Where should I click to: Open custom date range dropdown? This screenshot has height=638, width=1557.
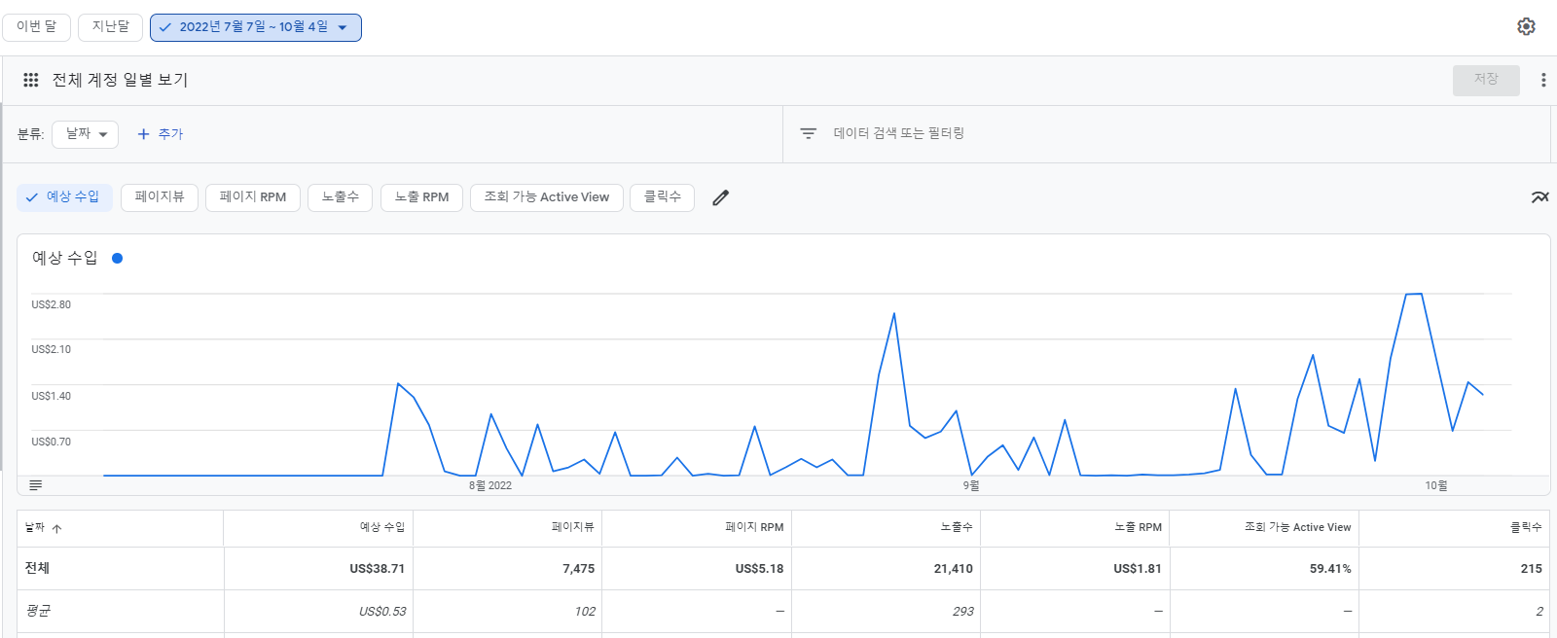pos(256,27)
